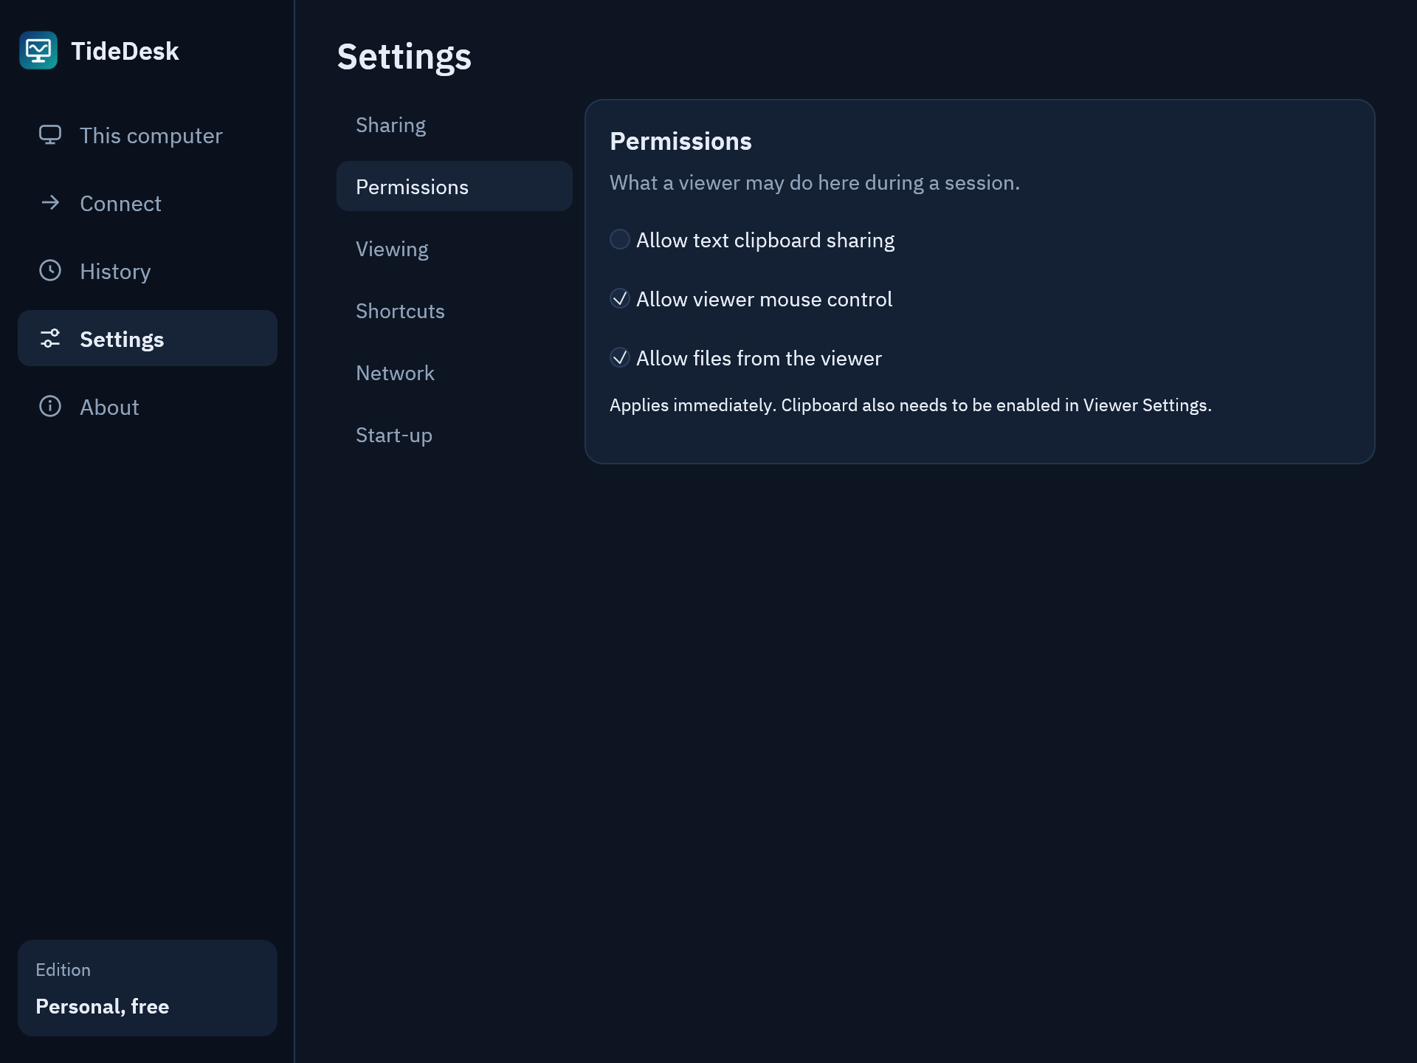The height and width of the screenshot is (1063, 1417).
Task: Enable Allow text clipboard sharing checkbox
Action: (x=620, y=240)
